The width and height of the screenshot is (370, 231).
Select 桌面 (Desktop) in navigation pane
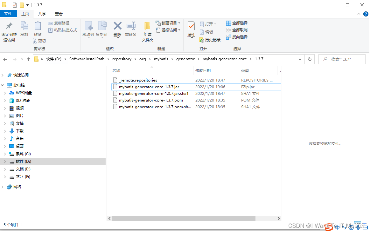click(x=20, y=146)
